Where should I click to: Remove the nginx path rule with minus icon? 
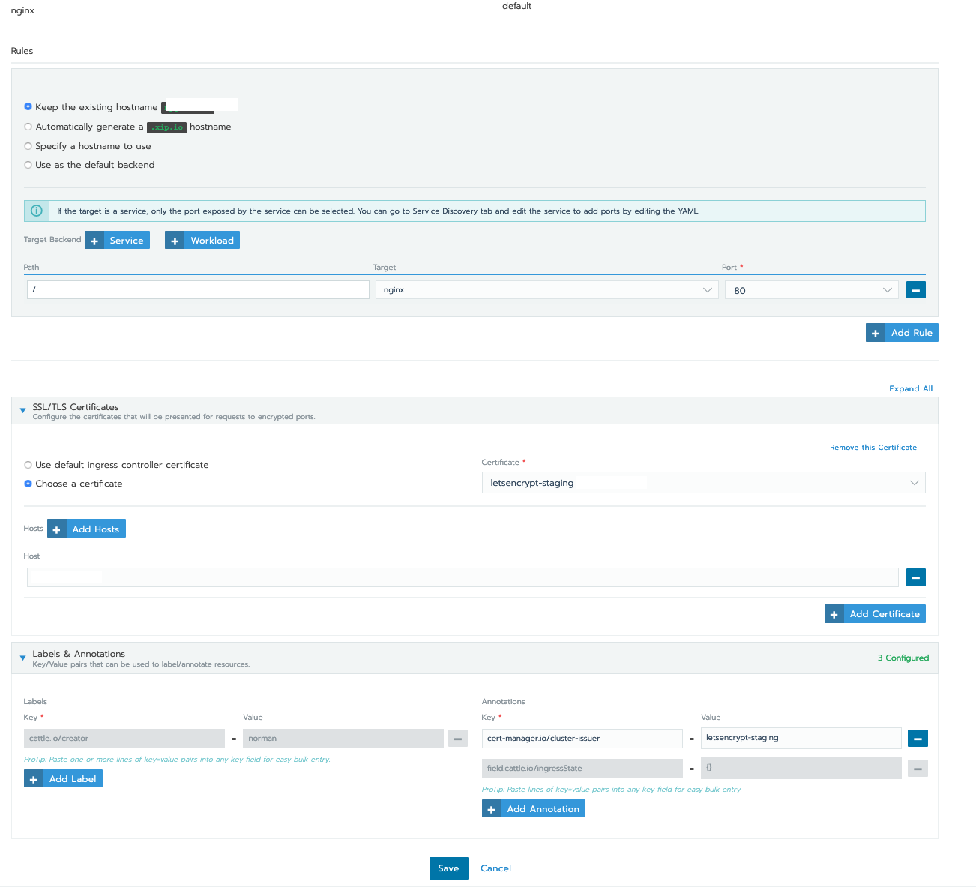click(915, 290)
